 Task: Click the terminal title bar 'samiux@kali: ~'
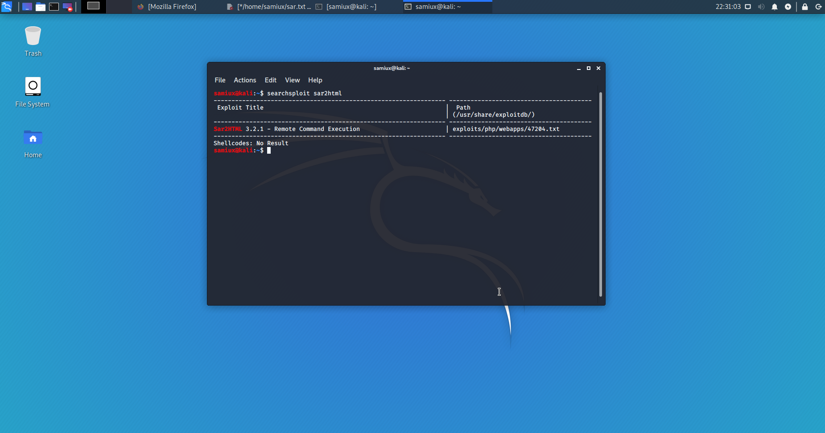(392, 68)
